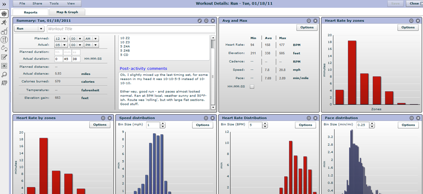Open the Share menu

(37, 3)
